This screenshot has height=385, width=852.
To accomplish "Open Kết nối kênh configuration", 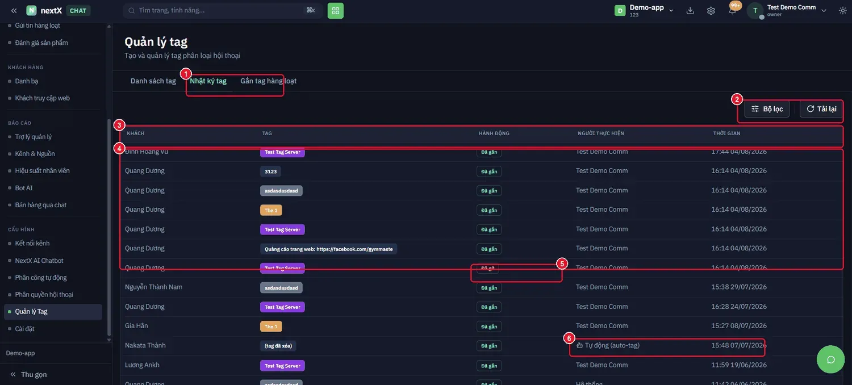I will click(x=32, y=243).
